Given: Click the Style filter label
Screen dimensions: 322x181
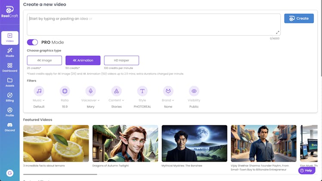Looking at the screenshot, I should (x=142, y=100).
